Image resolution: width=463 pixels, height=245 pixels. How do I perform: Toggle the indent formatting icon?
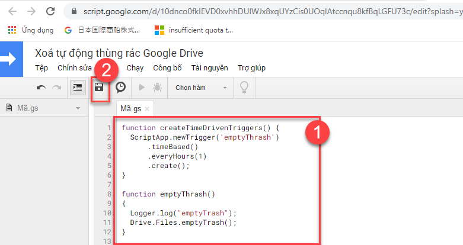click(78, 88)
